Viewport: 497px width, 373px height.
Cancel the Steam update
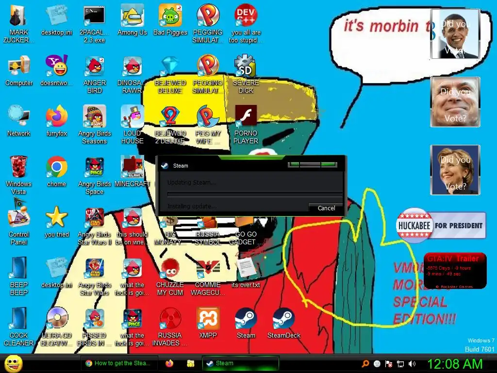pyautogui.click(x=326, y=208)
